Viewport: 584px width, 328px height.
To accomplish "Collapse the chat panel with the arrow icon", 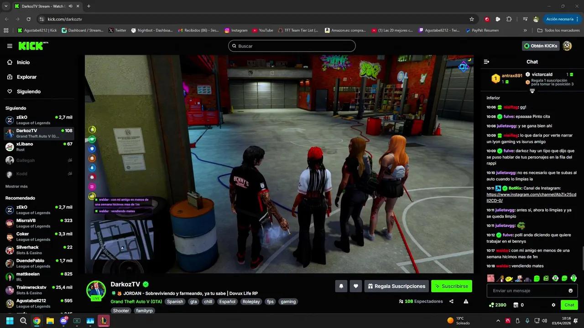I will pos(486,61).
